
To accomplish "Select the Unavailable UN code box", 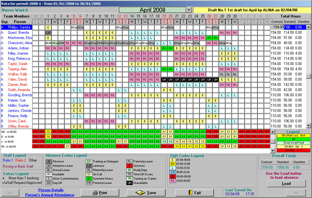I will click(130, 183).
